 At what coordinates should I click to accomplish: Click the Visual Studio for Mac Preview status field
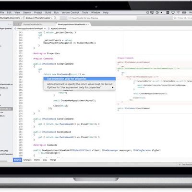[x=102, y=18]
